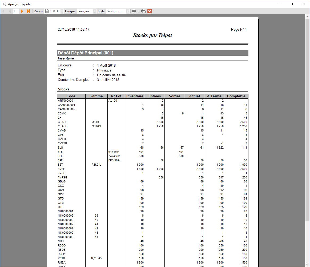Screen dimensions: 310x267
Task: Click the gamme 36;NOI
Action: [x=96, y=126]
